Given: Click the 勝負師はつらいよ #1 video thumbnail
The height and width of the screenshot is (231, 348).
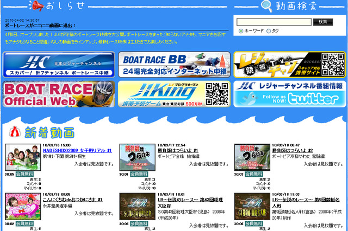Looking at the screenshot, I should [138, 157].
